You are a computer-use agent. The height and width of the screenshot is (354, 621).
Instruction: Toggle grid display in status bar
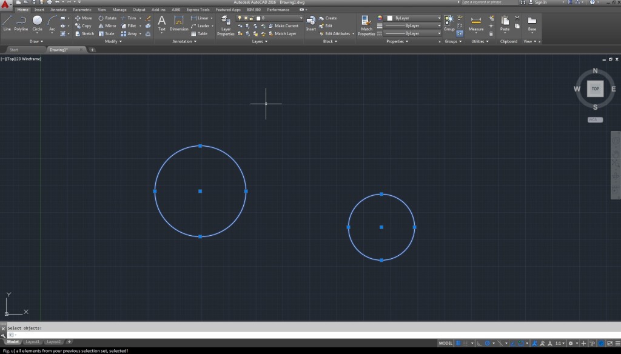click(459, 343)
